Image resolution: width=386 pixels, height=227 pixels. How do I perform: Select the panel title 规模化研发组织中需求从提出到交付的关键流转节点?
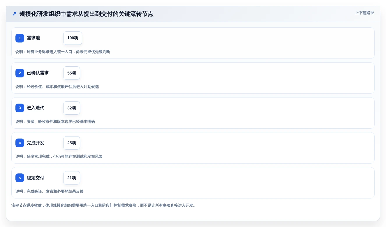86,14
